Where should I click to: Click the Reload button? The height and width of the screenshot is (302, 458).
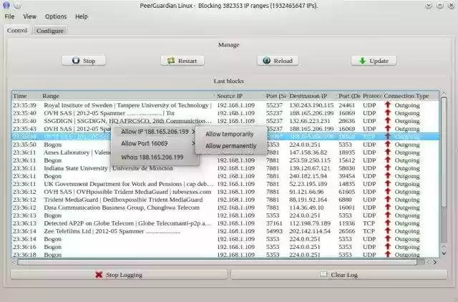(277, 61)
